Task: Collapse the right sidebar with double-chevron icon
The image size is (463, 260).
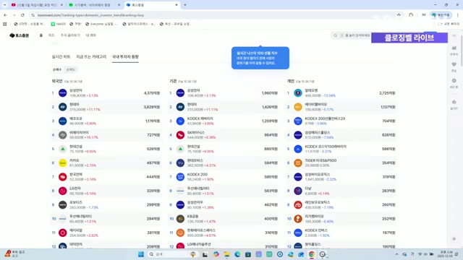Action: tap(454, 35)
